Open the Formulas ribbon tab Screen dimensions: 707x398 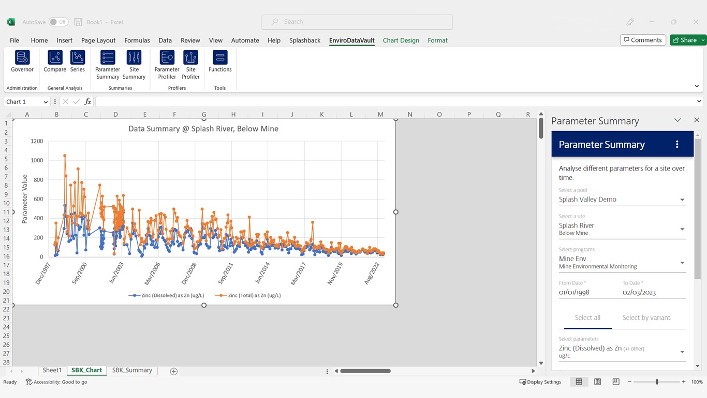coord(137,40)
